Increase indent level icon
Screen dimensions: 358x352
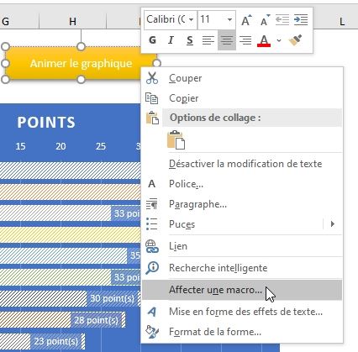click(301, 20)
